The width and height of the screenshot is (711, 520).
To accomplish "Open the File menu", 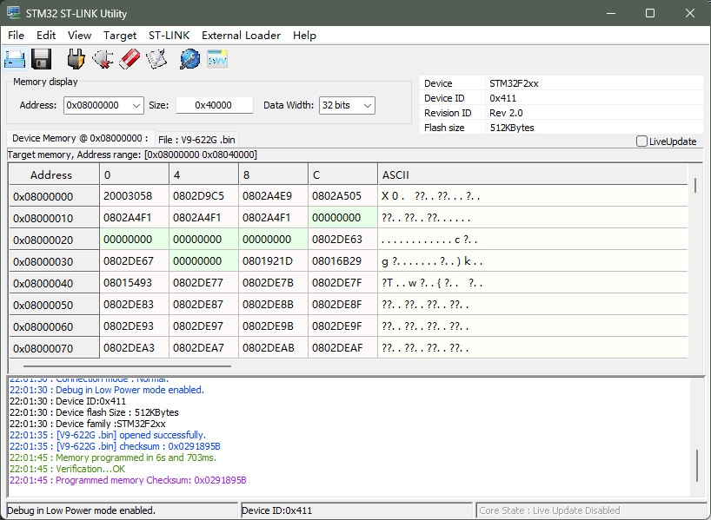I will [x=17, y=36].
